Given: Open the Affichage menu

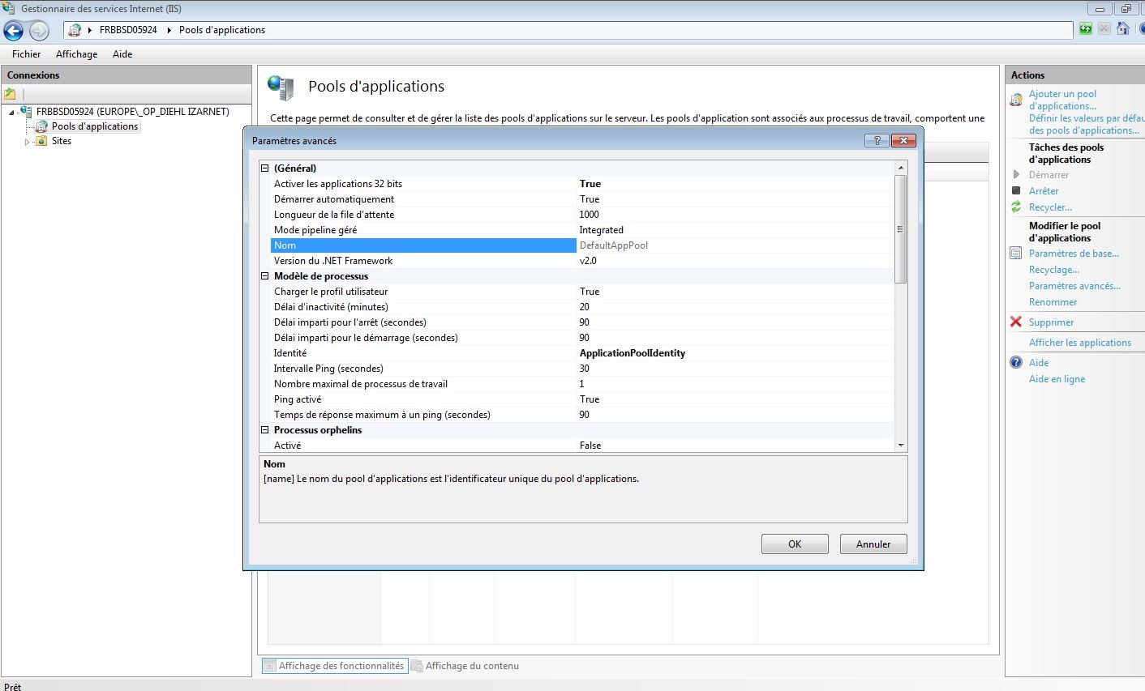Looking at the screenshot, I should pyautogui.click(x=76, y=54).
